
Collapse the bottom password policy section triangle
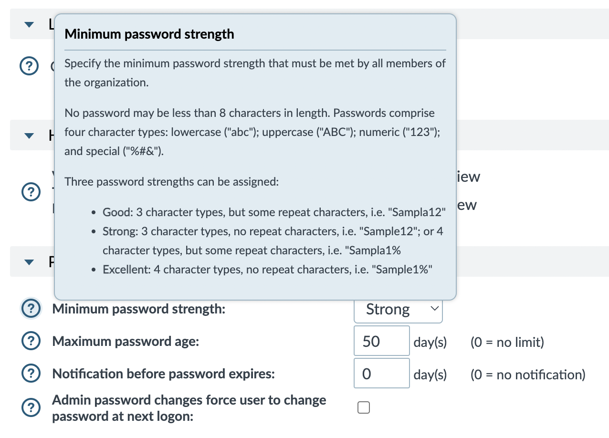[29, 261]
